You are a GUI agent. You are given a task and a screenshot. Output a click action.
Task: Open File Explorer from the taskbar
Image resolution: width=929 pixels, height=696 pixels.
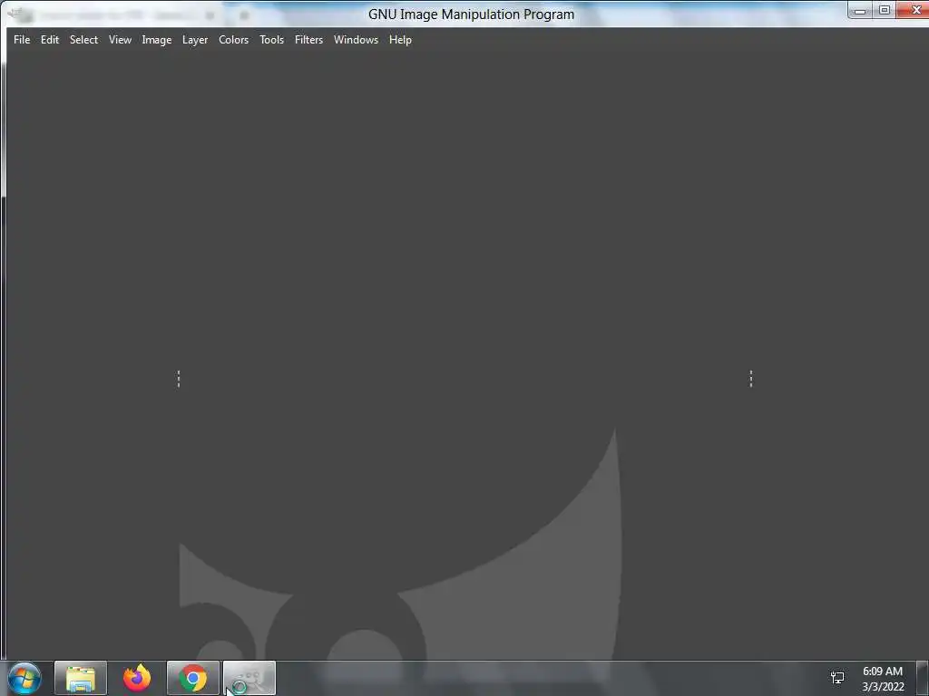(x=81, y=678)
